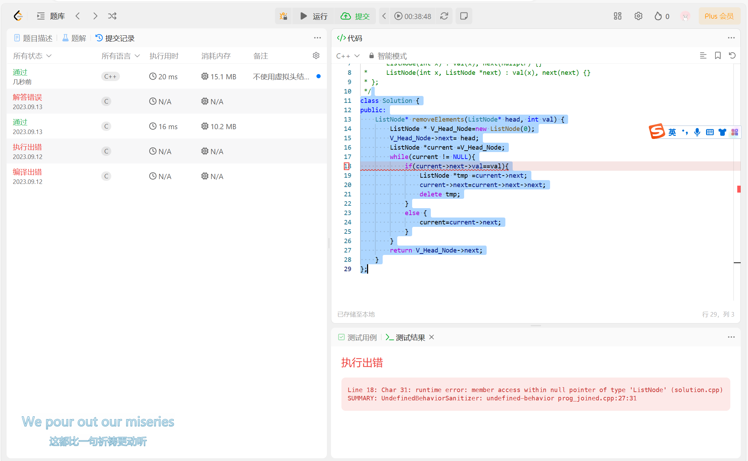This screenshot has height=461, width=748.
Task: Open the 通过 submission with 16 ms
Action: 166,126
